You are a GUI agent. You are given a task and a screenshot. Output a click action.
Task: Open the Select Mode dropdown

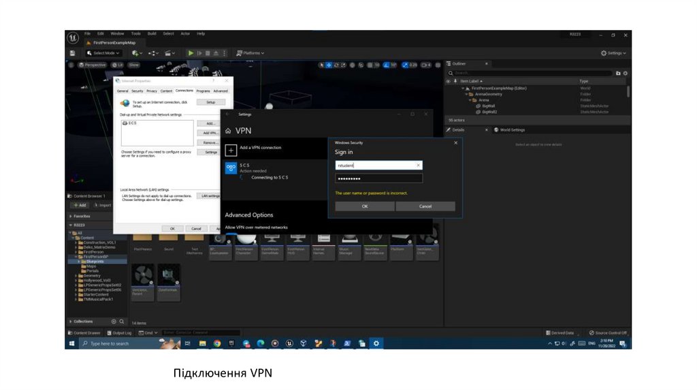pyautogui.click(x=103, y=53)
